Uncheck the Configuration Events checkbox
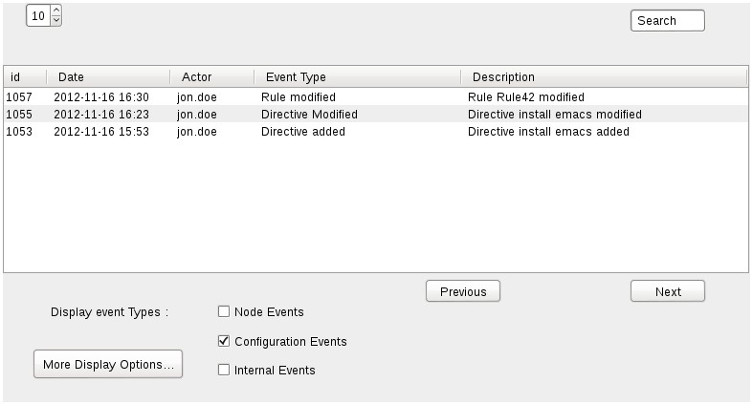753x404 pixels. (224, 341)
